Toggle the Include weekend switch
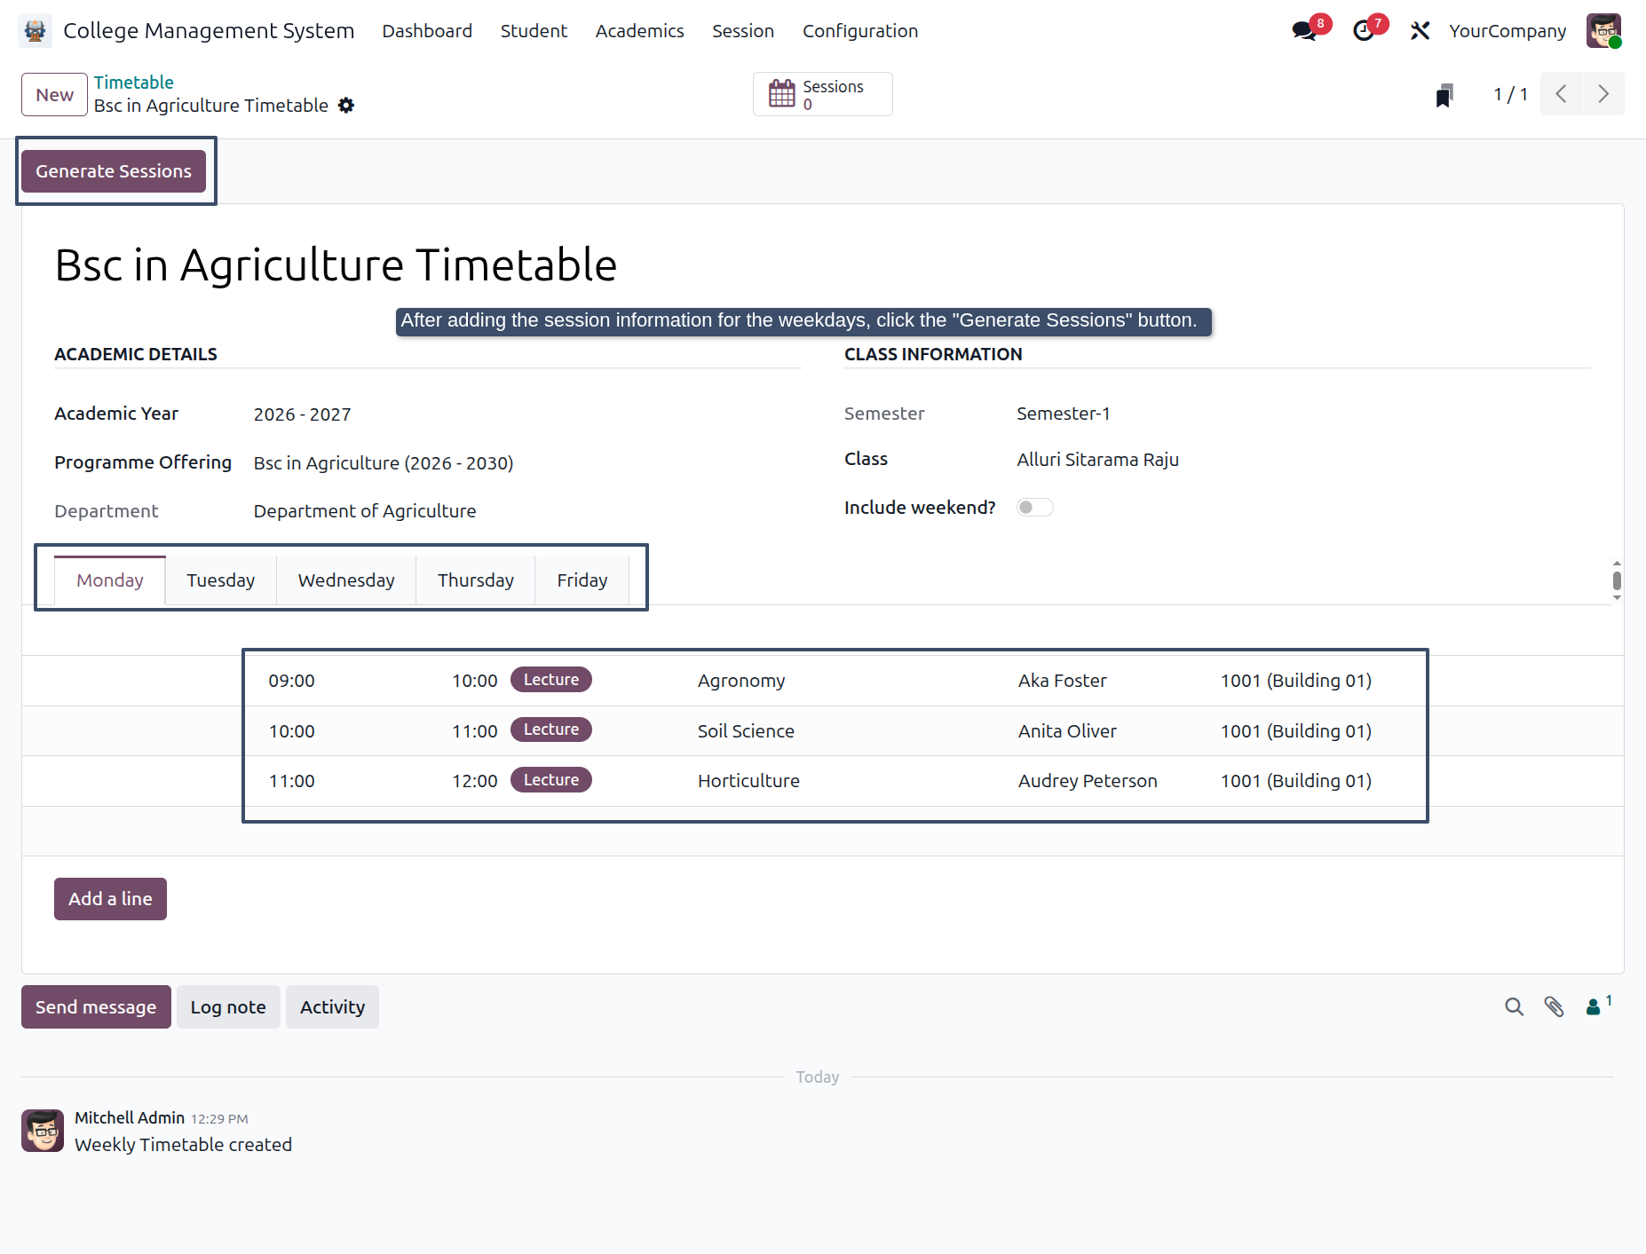The height and width of the screenshot is (1254, 1646). 1034,508
